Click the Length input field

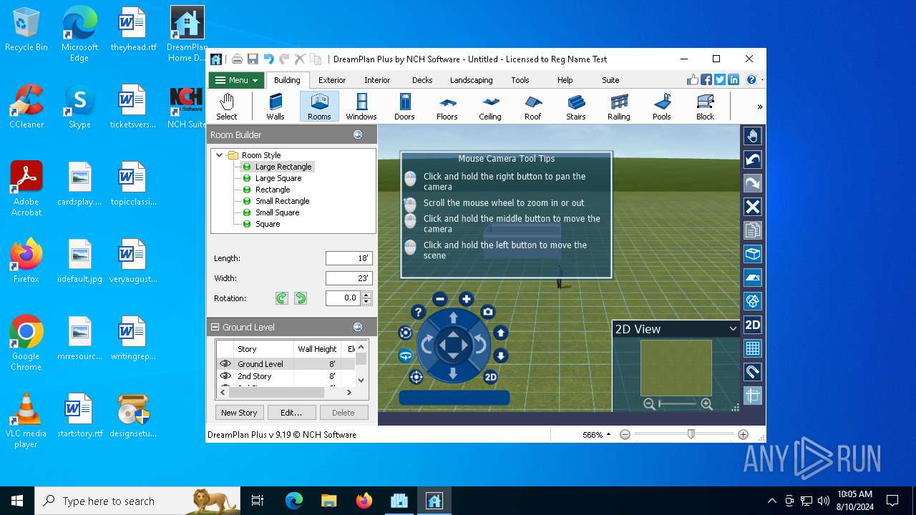point(349,258)
